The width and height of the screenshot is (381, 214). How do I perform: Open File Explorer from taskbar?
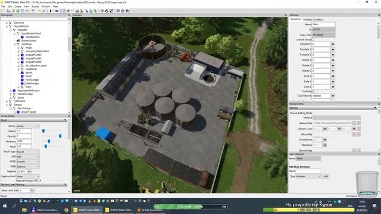[24, 210]
